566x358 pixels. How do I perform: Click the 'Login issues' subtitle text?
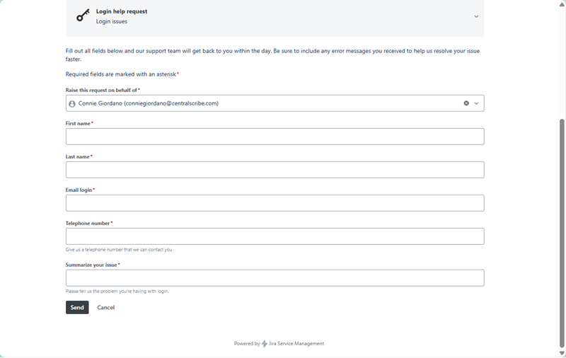click(x=112, y=22)
